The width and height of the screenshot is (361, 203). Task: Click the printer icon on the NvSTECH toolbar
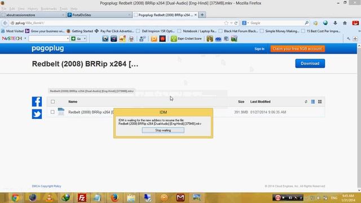(131, 39)
